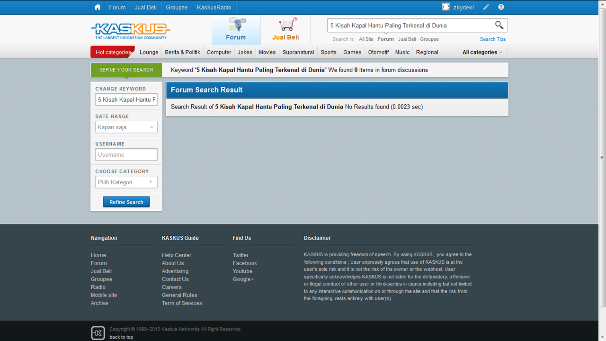Open Advertising link
This screenshot has height=341, width=606.
175,271
